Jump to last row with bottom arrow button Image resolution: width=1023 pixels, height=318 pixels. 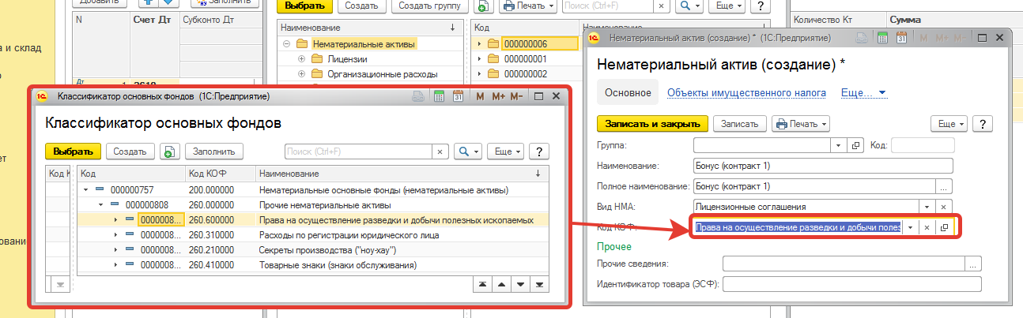[539, 284]
